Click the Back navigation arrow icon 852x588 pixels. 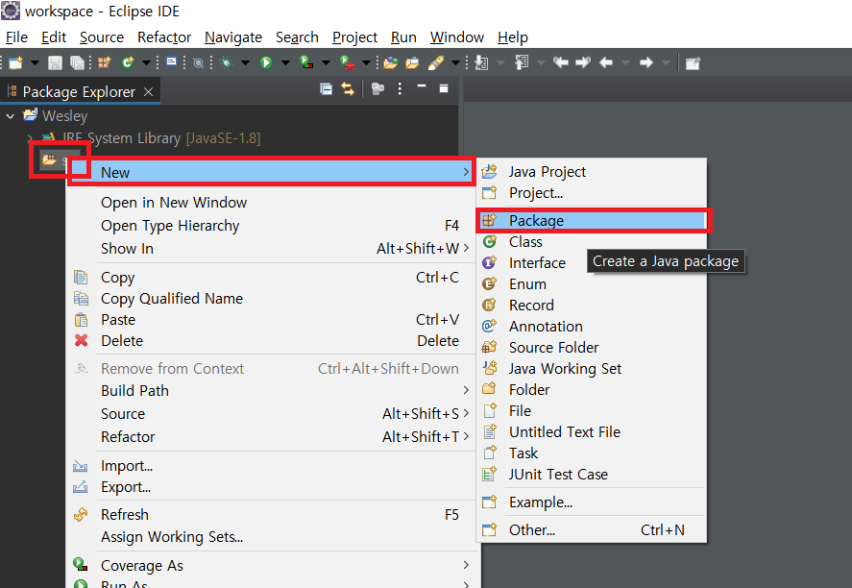(x=606, y=63)
